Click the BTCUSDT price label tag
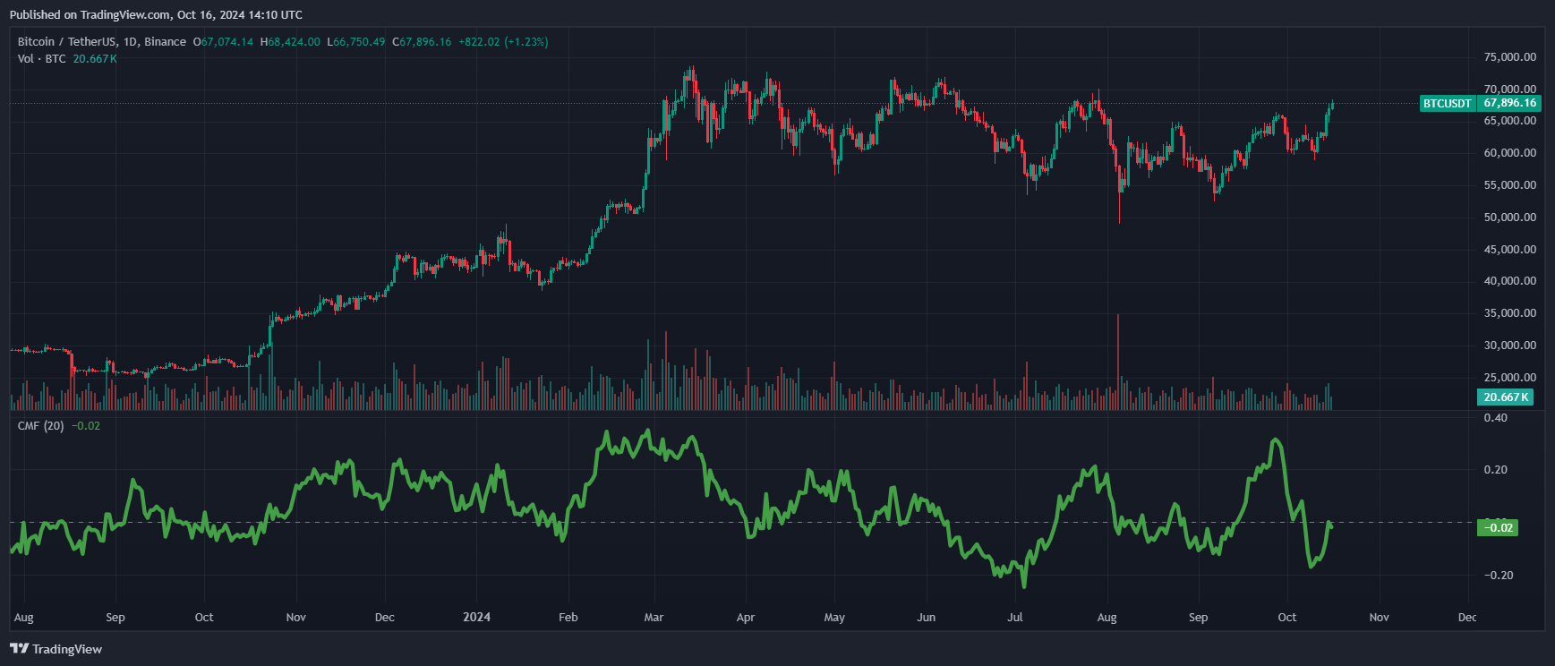 (x=1448, y=103)
